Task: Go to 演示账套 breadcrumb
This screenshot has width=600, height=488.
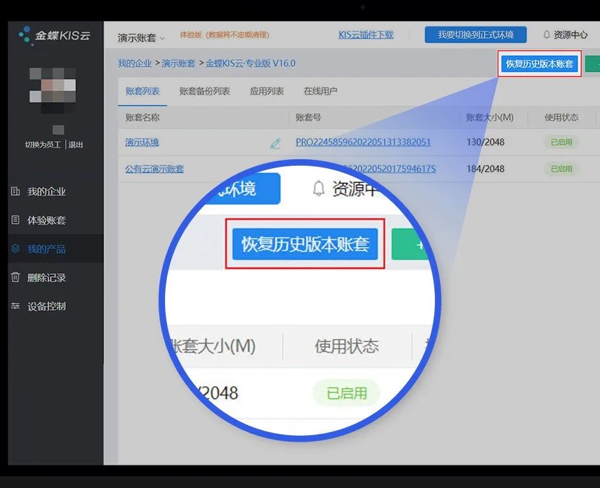Action: click(x=179, y=63)
